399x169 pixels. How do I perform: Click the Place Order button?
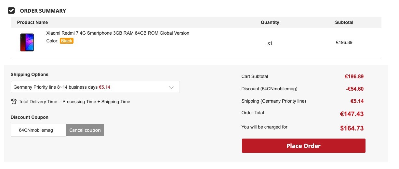click(303, 146)
